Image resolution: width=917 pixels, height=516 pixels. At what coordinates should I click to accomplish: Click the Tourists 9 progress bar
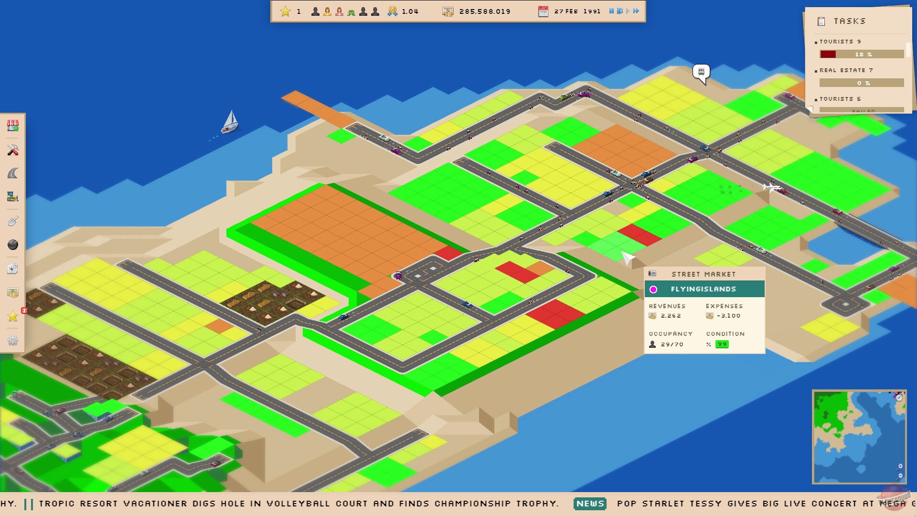click(861, 54)
